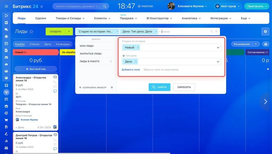Open the Сделки menu tab
This screenshot has width=272, height=154.
pos(41,18)
